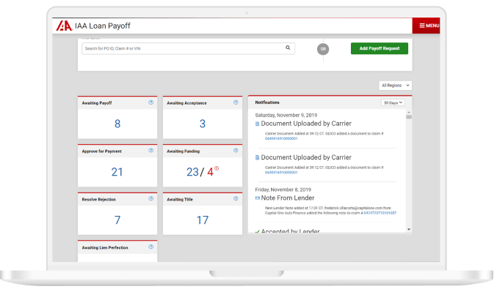Open claim link in Note From Lender notification
497x292 pixels.
click(380, 213)
